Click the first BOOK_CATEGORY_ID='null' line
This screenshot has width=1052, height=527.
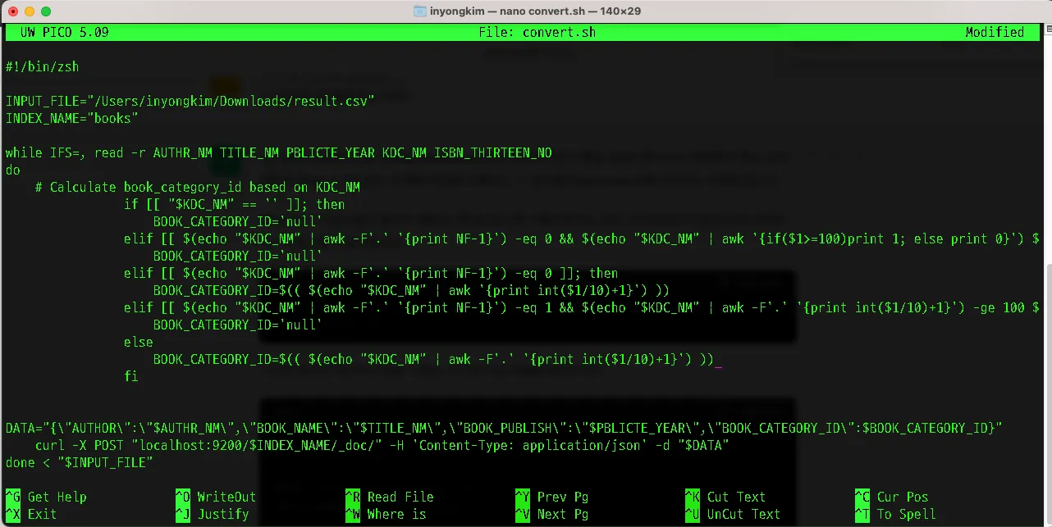238,221
